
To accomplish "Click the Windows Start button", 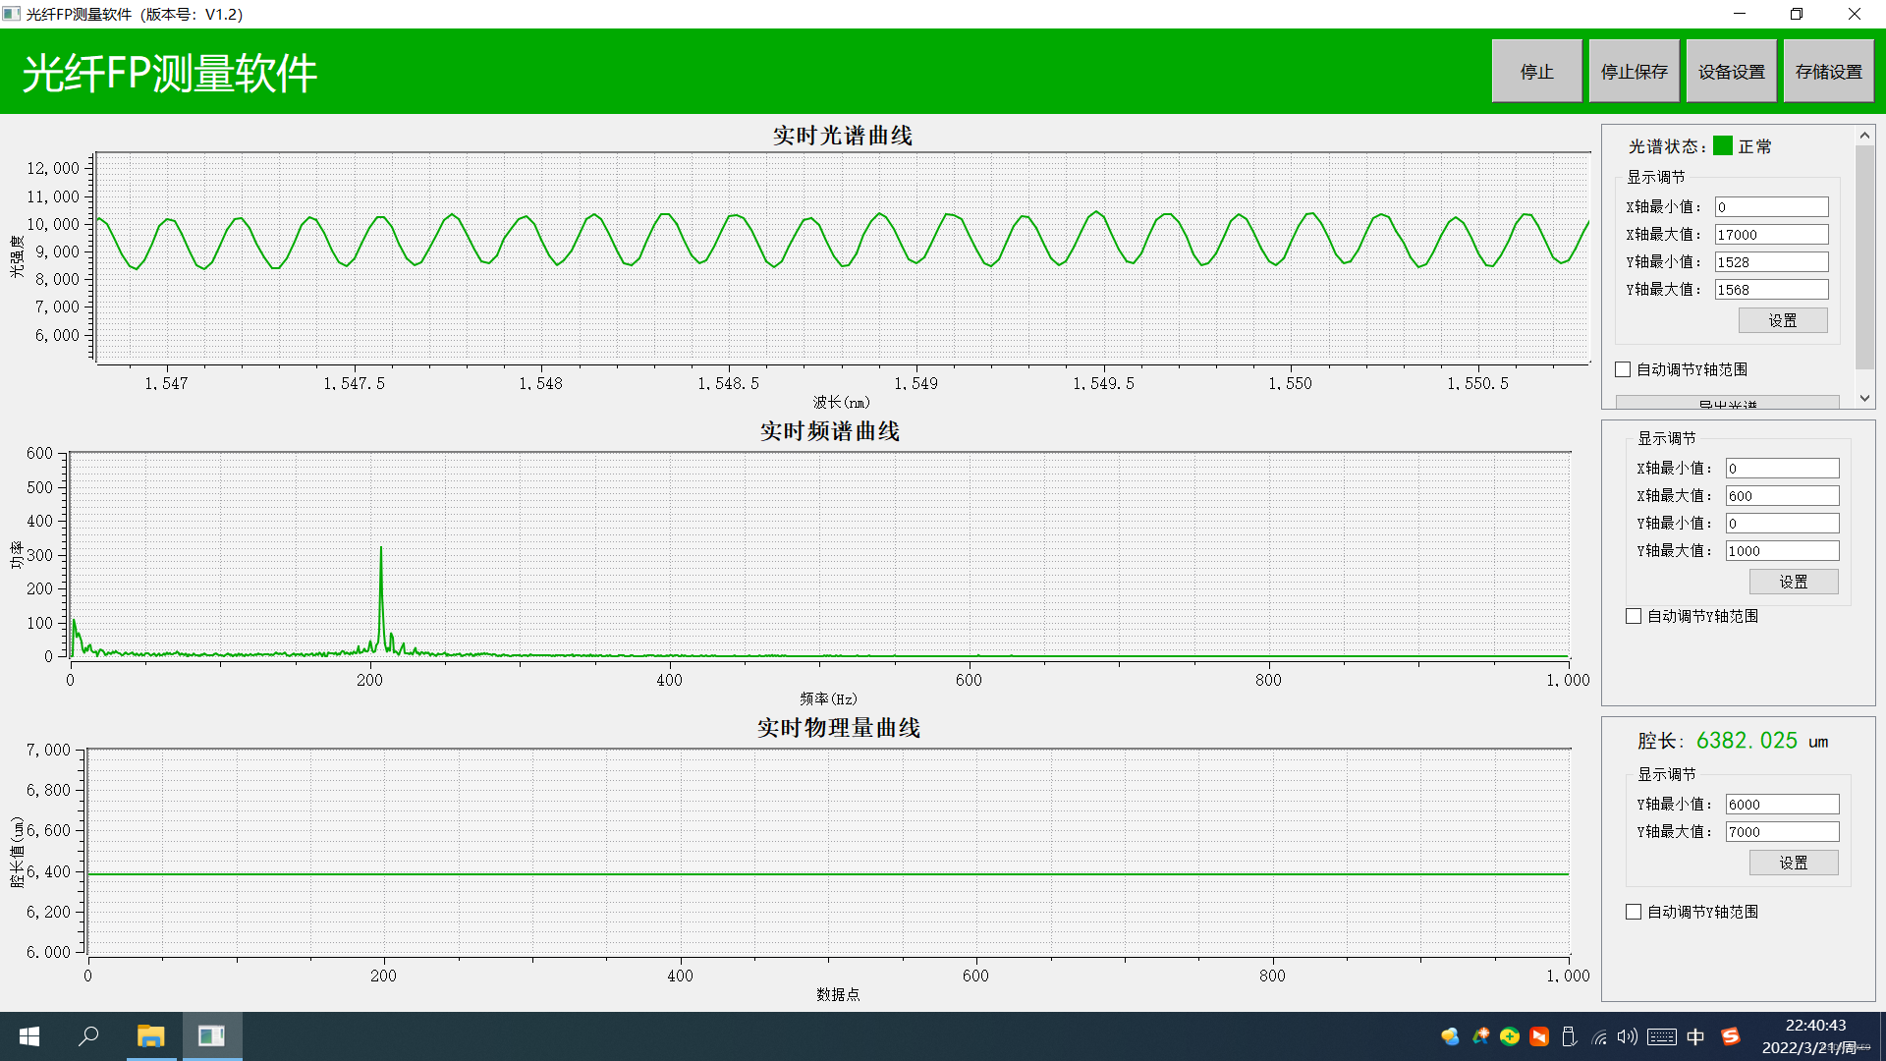I will click(29, 1036).
